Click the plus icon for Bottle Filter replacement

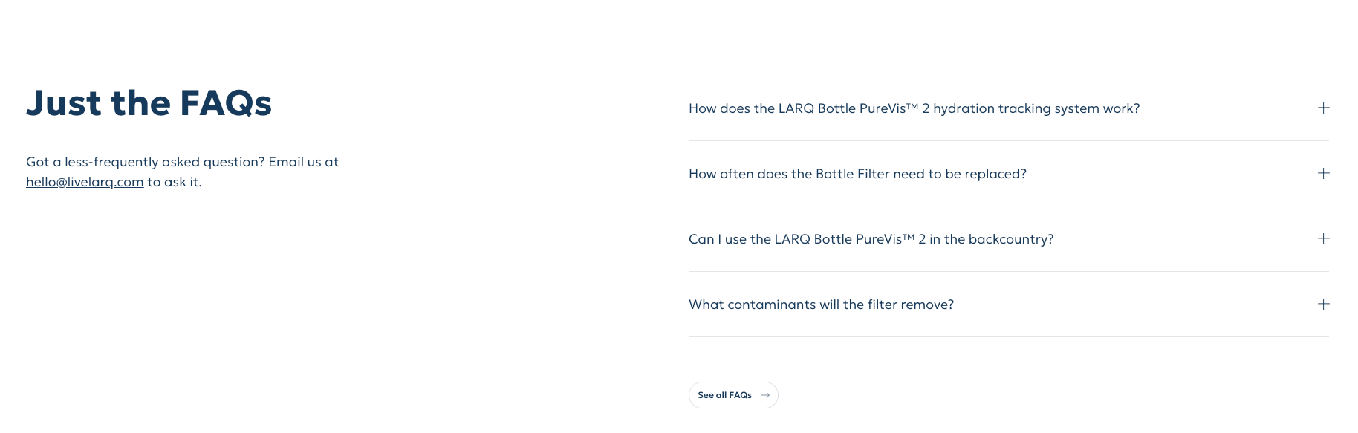pyautogui.click(x=1323, y=174)
